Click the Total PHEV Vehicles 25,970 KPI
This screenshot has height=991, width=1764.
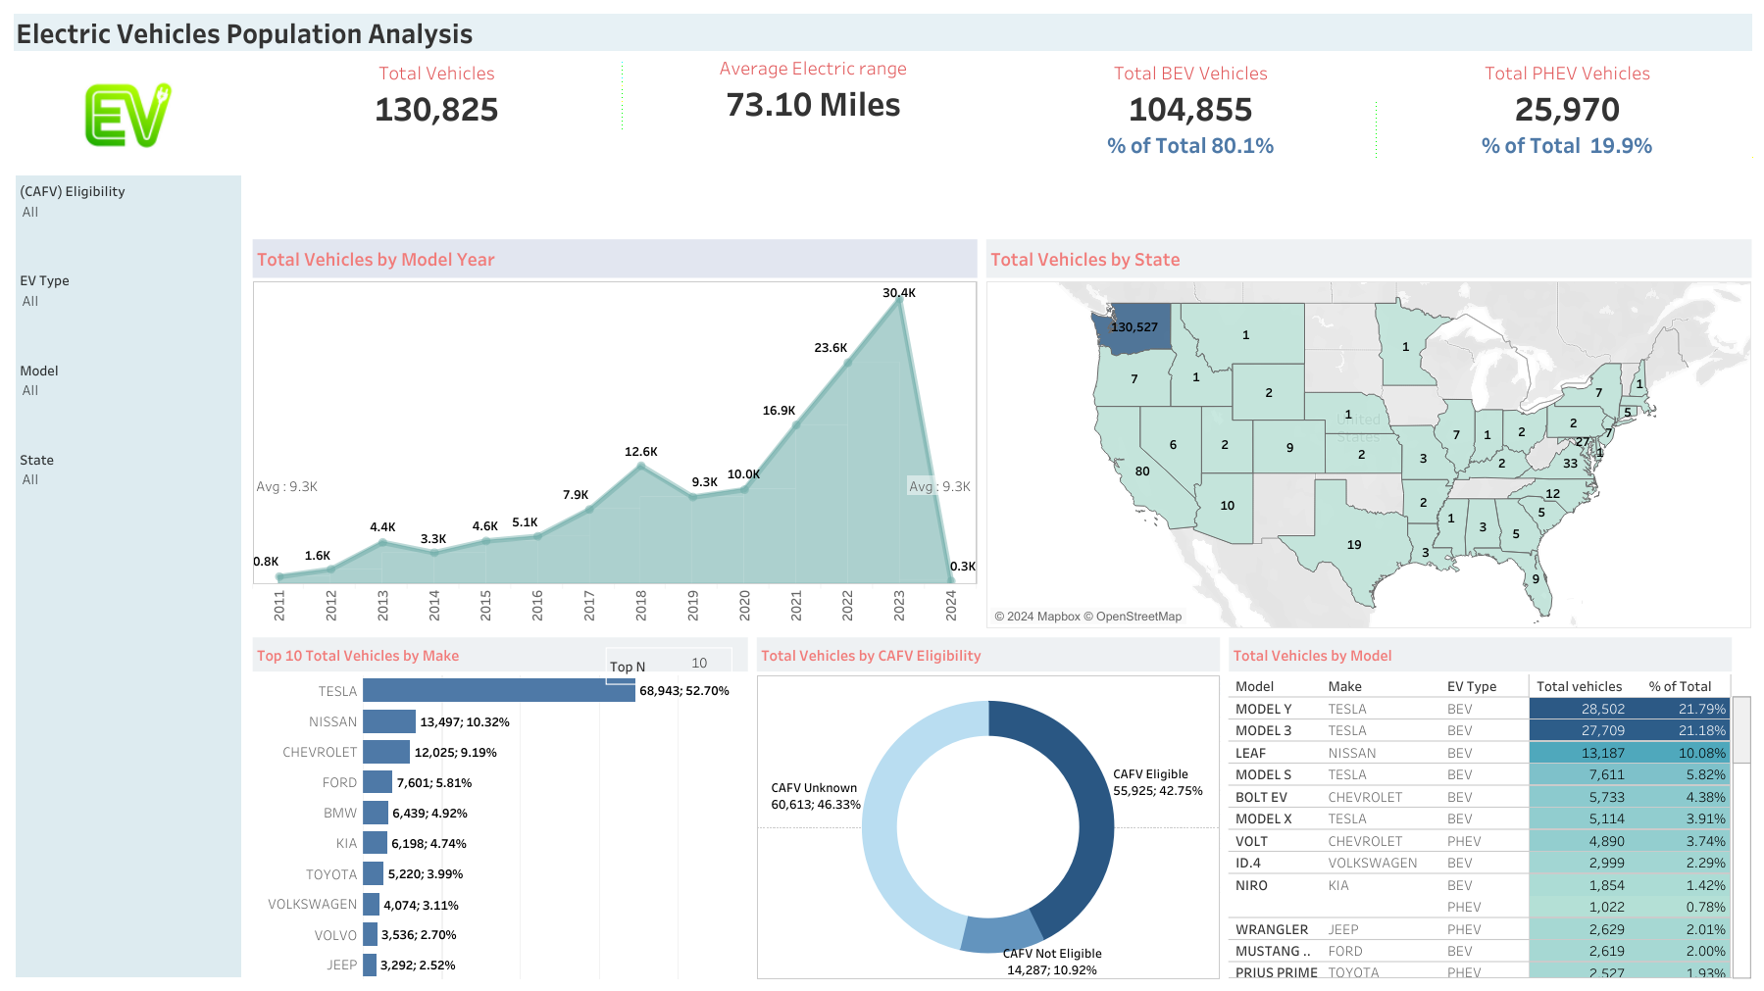click(x=1567, y=110)
